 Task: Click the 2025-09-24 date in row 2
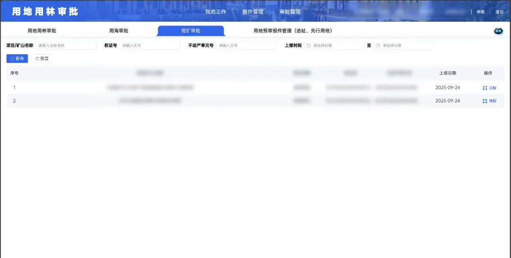(448, 101)
